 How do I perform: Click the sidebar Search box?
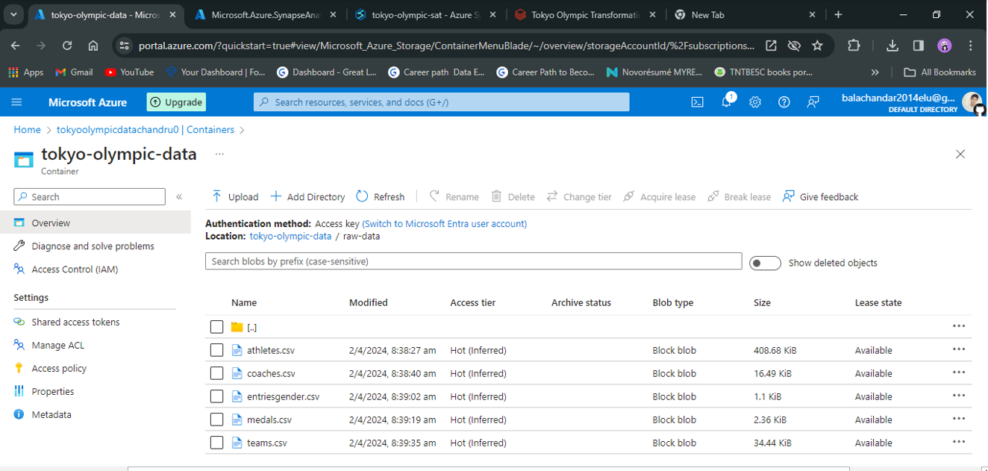90,196
